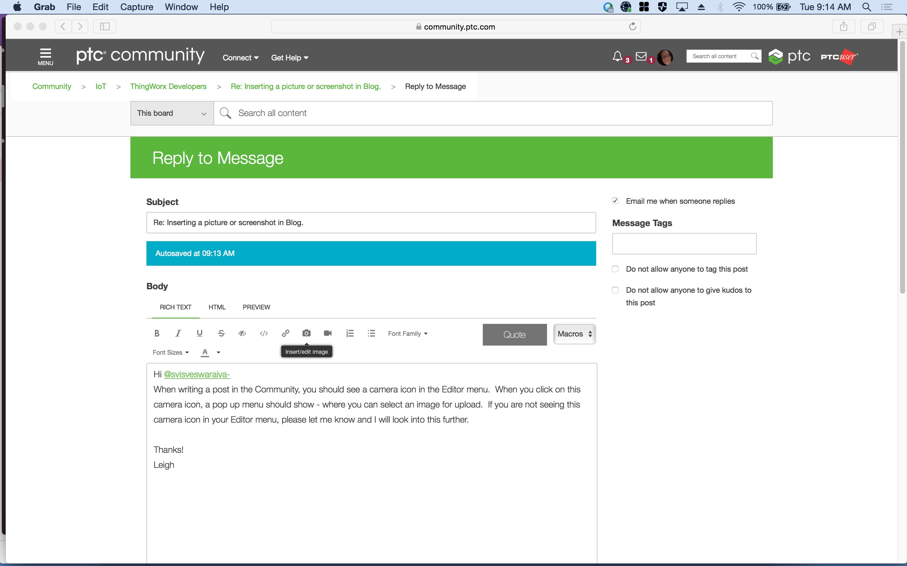
Task: Open the PREVIEW tab
Action: coord(256,307)
